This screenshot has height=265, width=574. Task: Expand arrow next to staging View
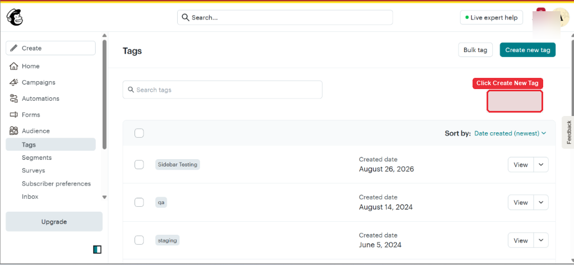pyautogui.click(x=541, y=240)
